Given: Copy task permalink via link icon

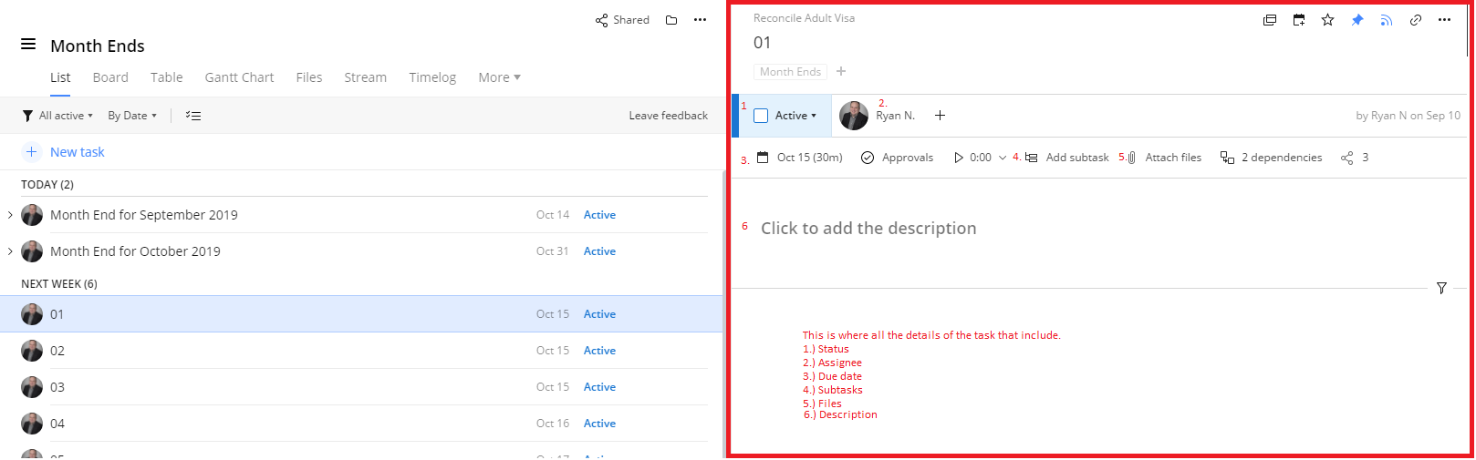Looking at the screenshot, I should click(x=1416, y=20).
